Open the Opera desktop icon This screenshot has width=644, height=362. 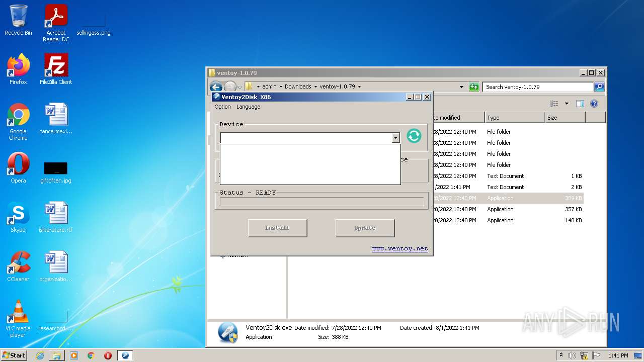[18, 168]
